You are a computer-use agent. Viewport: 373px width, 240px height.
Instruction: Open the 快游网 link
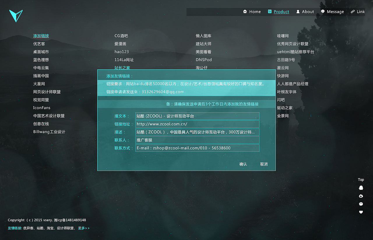click(283, 76)
